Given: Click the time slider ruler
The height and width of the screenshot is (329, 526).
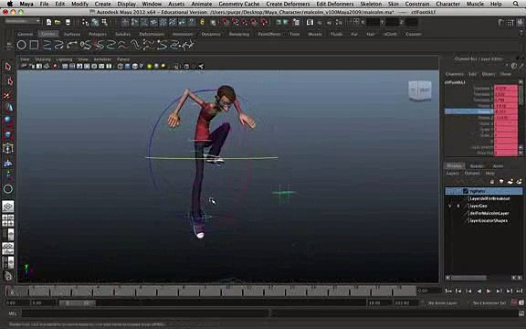Looking at the screenshot, I should pyautogui.click(x=211, y=291).
